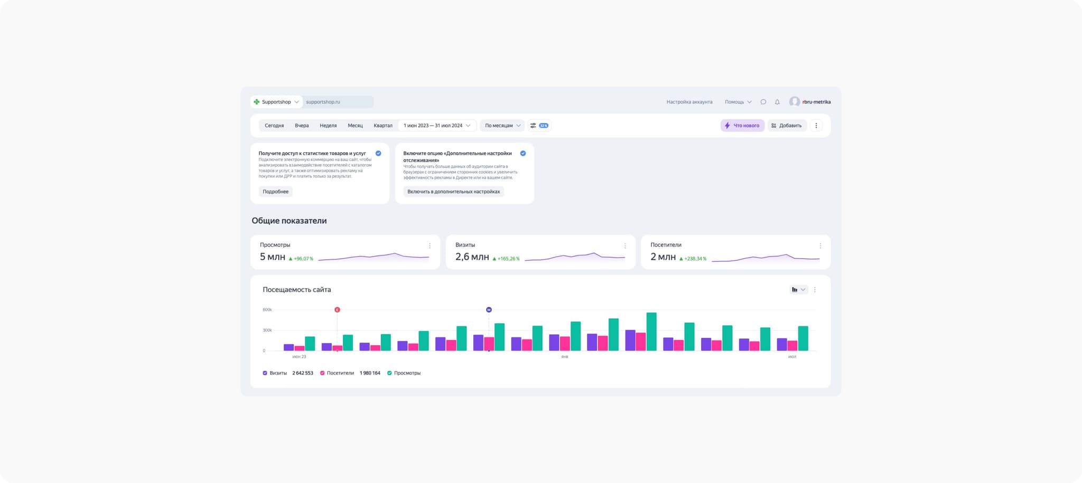This screenshot has height=483, width=1082.
Task: Open the segmentation filter sliders icon
Action: 533,126
